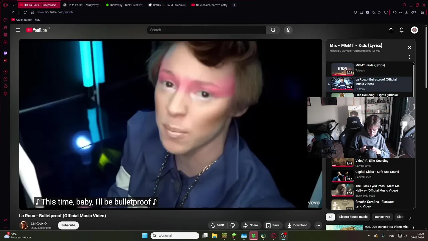Open Breathe Carolina - Blackout Lyric Video
Screen dimensions: 428x241
tap(374, 204)
